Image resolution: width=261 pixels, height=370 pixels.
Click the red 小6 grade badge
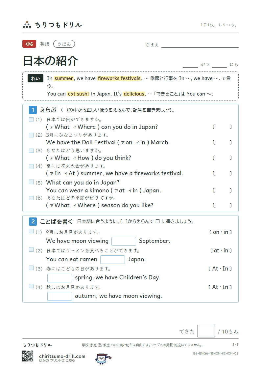[29, 44]
